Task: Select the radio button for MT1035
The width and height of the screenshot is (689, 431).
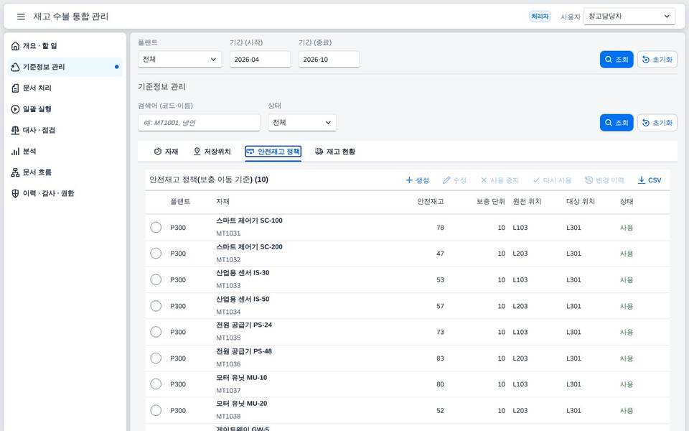Action: [x=156, y=332]
